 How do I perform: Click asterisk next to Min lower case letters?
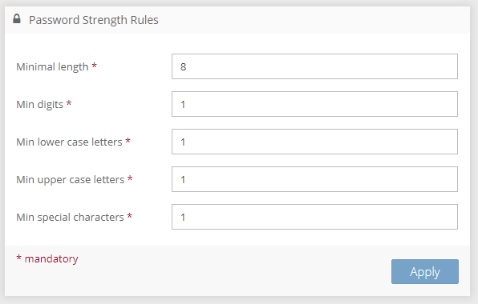pos(128,141)
